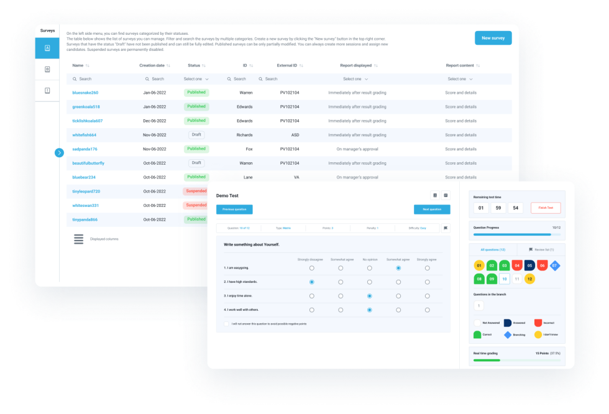Viewport: 609px width, 414px height.
Task: Expand the sidebar with the blue chevron
Action: pyautogui.click(x=59, y=152)
